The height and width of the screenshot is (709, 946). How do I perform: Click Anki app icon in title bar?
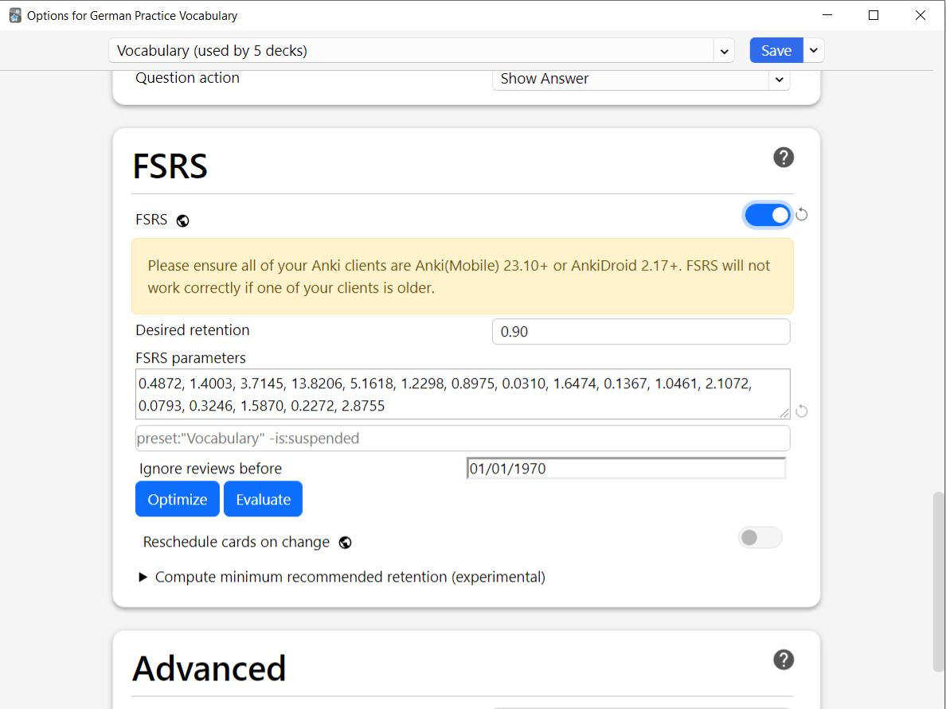[x=15, y=16]
